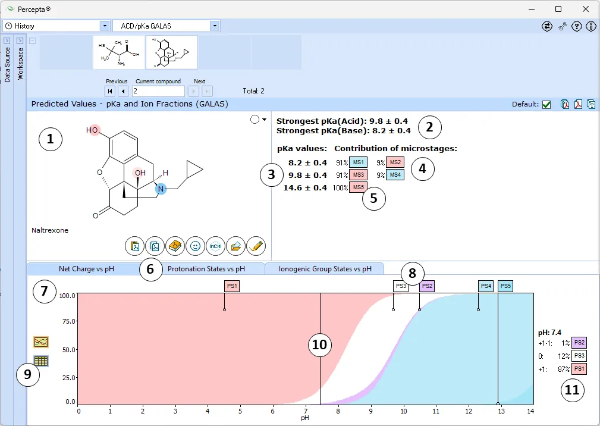Open the dropdown arrow beside the circle option
The image size is (600, 426).
click(x=264, y=120)
